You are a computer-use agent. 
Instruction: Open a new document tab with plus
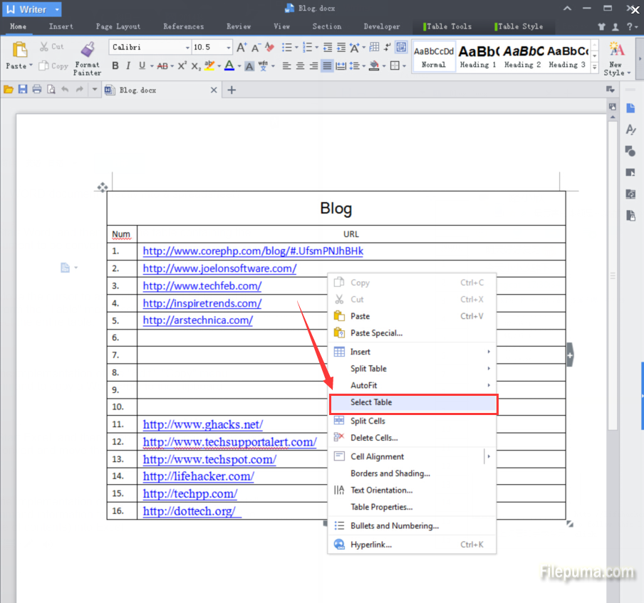click(x=231, y=90)
